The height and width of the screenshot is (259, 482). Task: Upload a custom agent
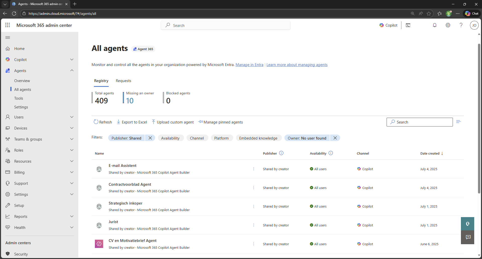click(173, 122)
